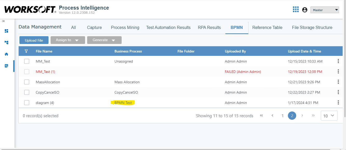
Task: Open the row actions menu for CopyCancelSO
Action: 338,92
